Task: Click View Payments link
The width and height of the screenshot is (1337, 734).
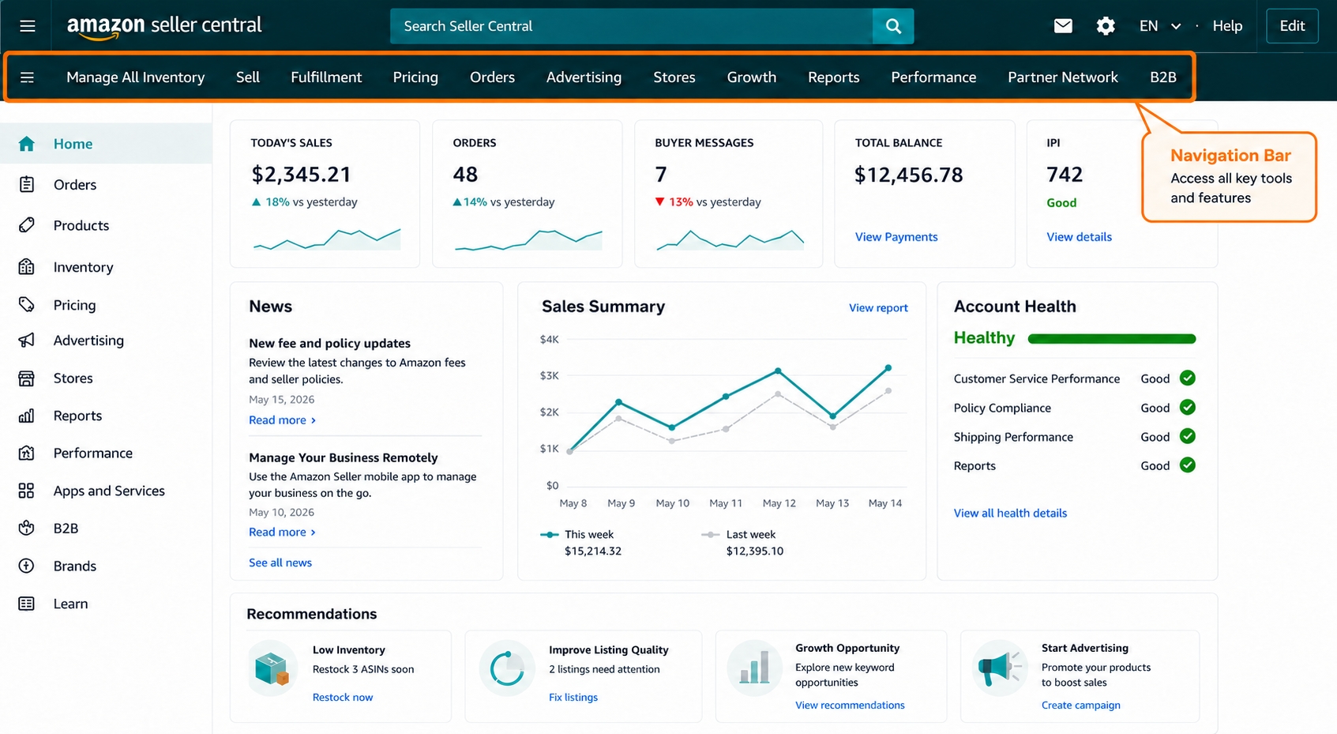Action: coord(896,237)
